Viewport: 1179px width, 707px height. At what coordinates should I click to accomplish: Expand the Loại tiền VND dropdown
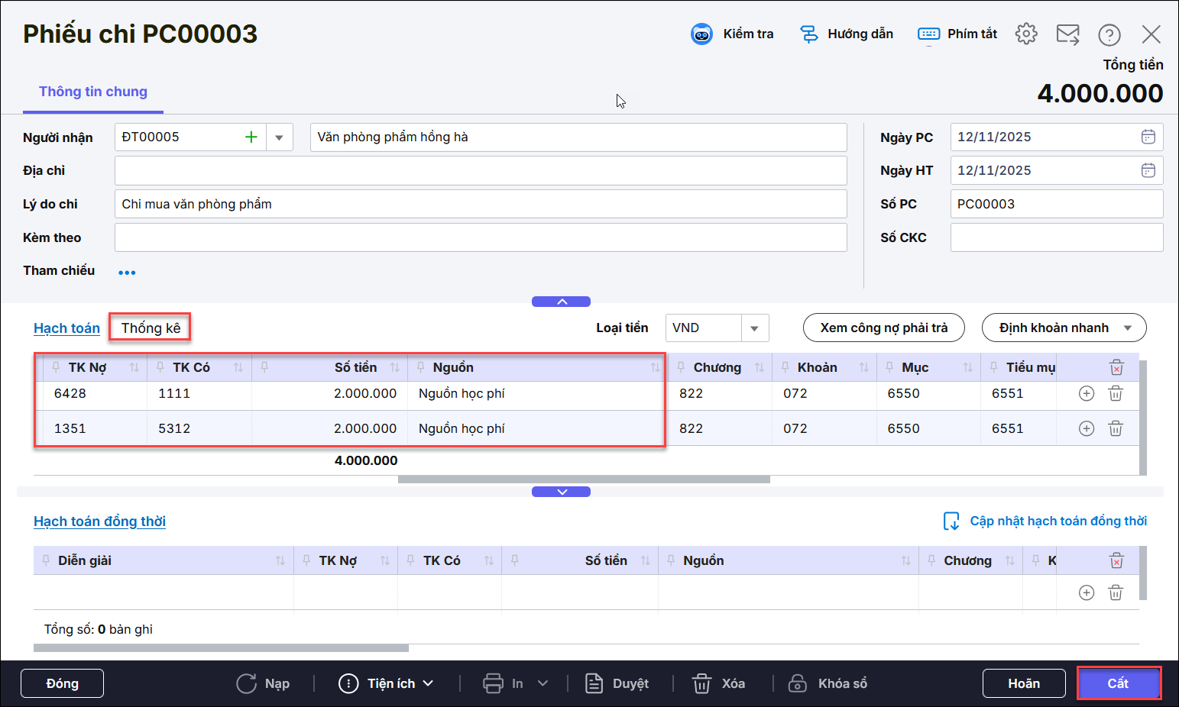754,328
